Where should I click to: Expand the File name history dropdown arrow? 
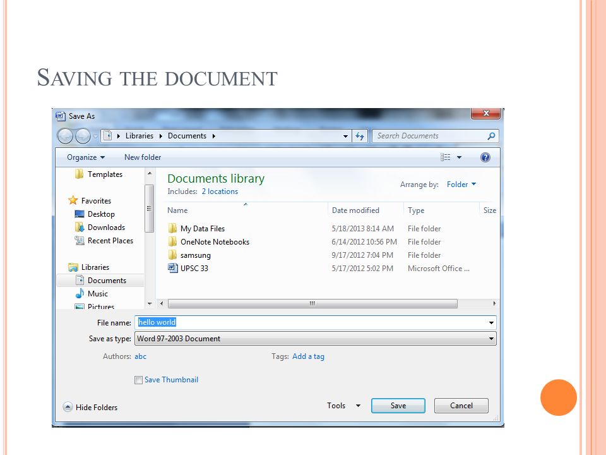click(x=491, y=323)
